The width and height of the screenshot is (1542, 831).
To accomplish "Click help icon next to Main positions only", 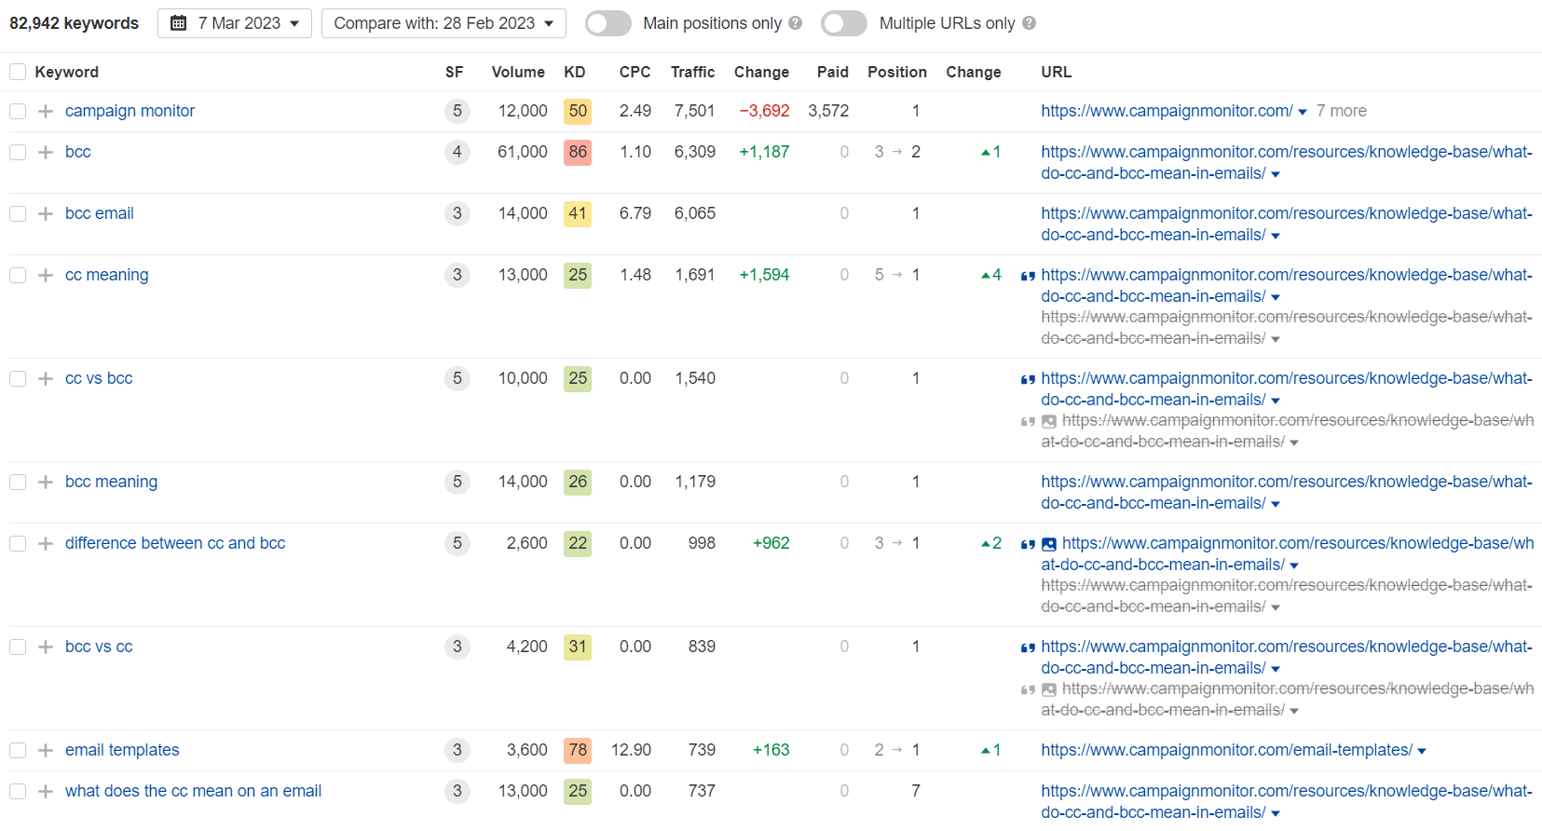I will tap(795, 23).
